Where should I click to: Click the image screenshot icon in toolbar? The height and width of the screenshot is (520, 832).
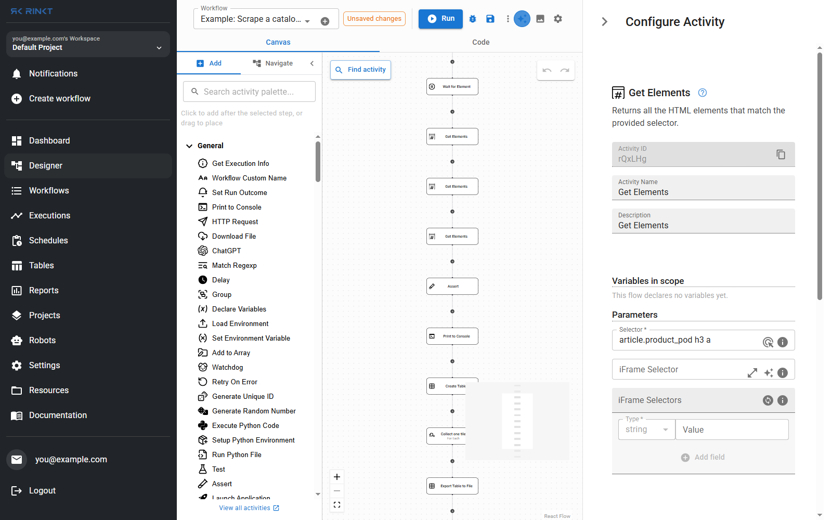click(540, 19)
